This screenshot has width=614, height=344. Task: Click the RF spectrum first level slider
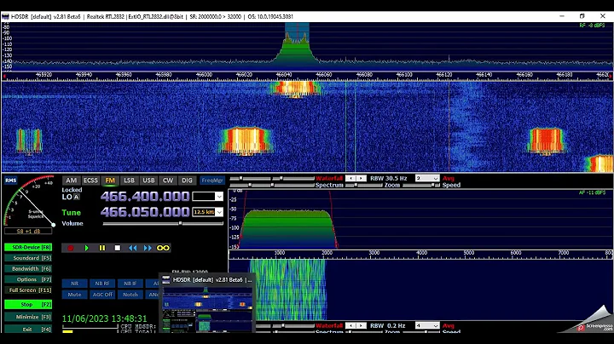pyautogui.click(x=251, y=186)
